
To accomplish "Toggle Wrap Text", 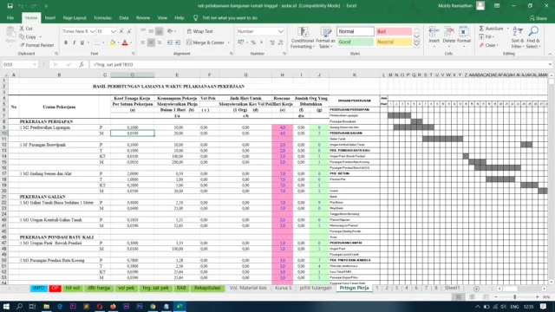I will (x=200, y=31).
